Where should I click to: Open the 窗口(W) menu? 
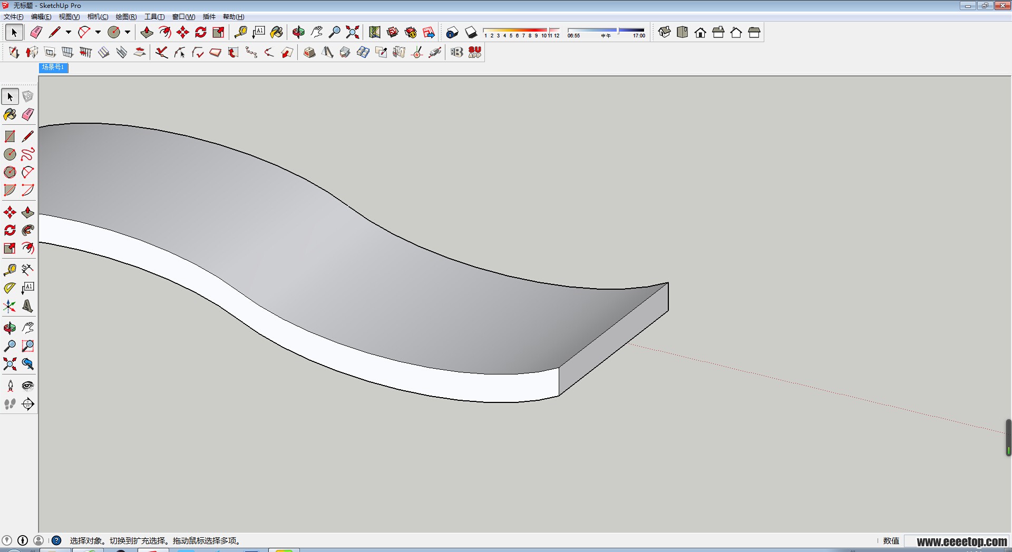point(183,17)
